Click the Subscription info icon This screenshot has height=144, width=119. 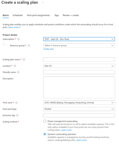pos(19,39)
